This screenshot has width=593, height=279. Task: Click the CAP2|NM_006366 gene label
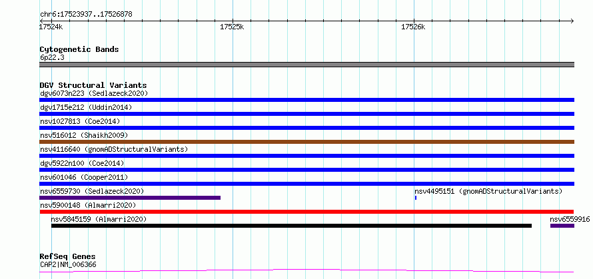[x=68, y=264]
